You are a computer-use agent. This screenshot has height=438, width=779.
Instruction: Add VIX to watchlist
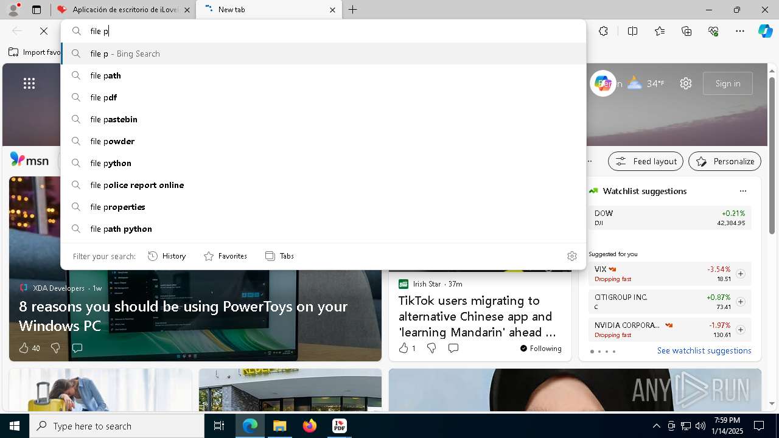coord(741,274)
